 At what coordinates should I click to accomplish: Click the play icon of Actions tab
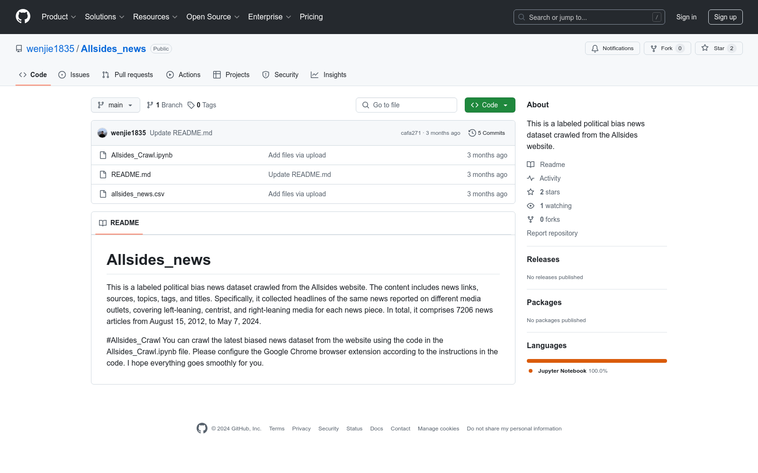pos(170,75)
